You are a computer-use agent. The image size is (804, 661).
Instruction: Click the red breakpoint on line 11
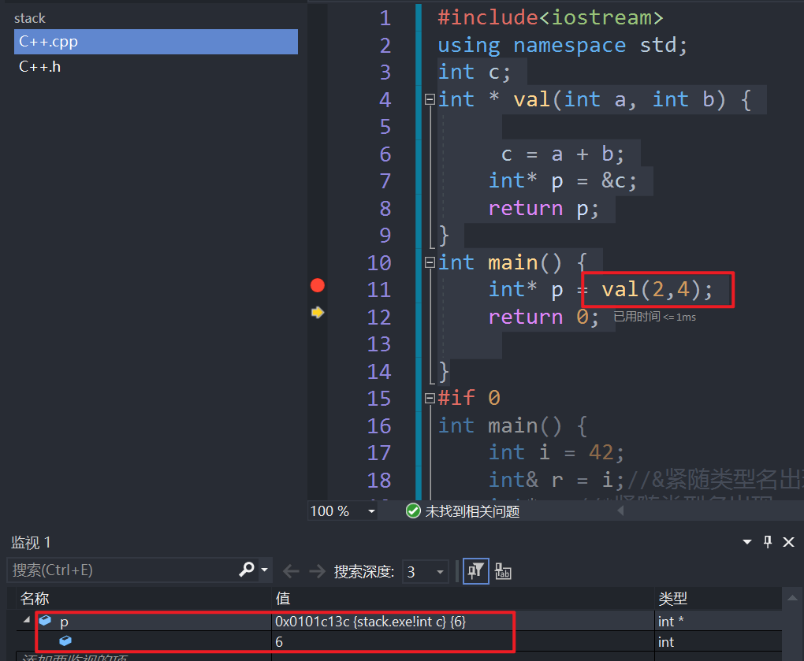click(318, 285)
